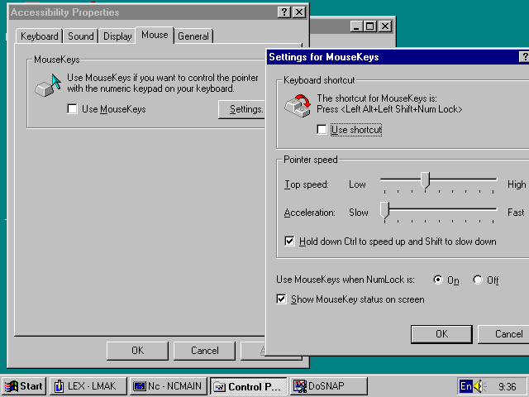Disable Show MouseKey status on screen
529x397 pixels.
[x=282, y=299]
